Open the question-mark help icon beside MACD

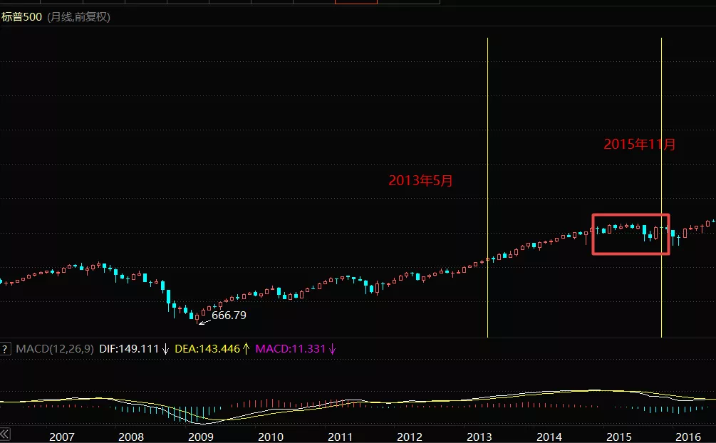tap(4, 350)
